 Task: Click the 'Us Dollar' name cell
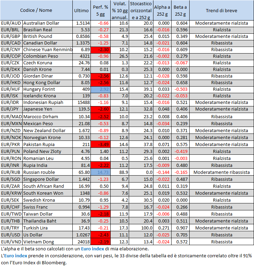[48, 235]
